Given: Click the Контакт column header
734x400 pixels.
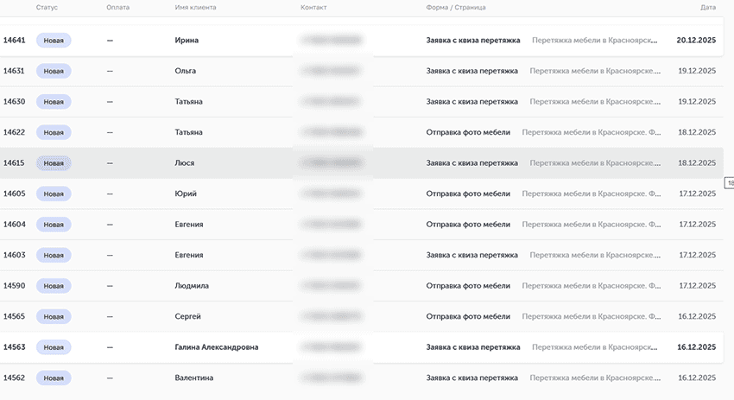Looking at the screenshot, I should (313, 7).
